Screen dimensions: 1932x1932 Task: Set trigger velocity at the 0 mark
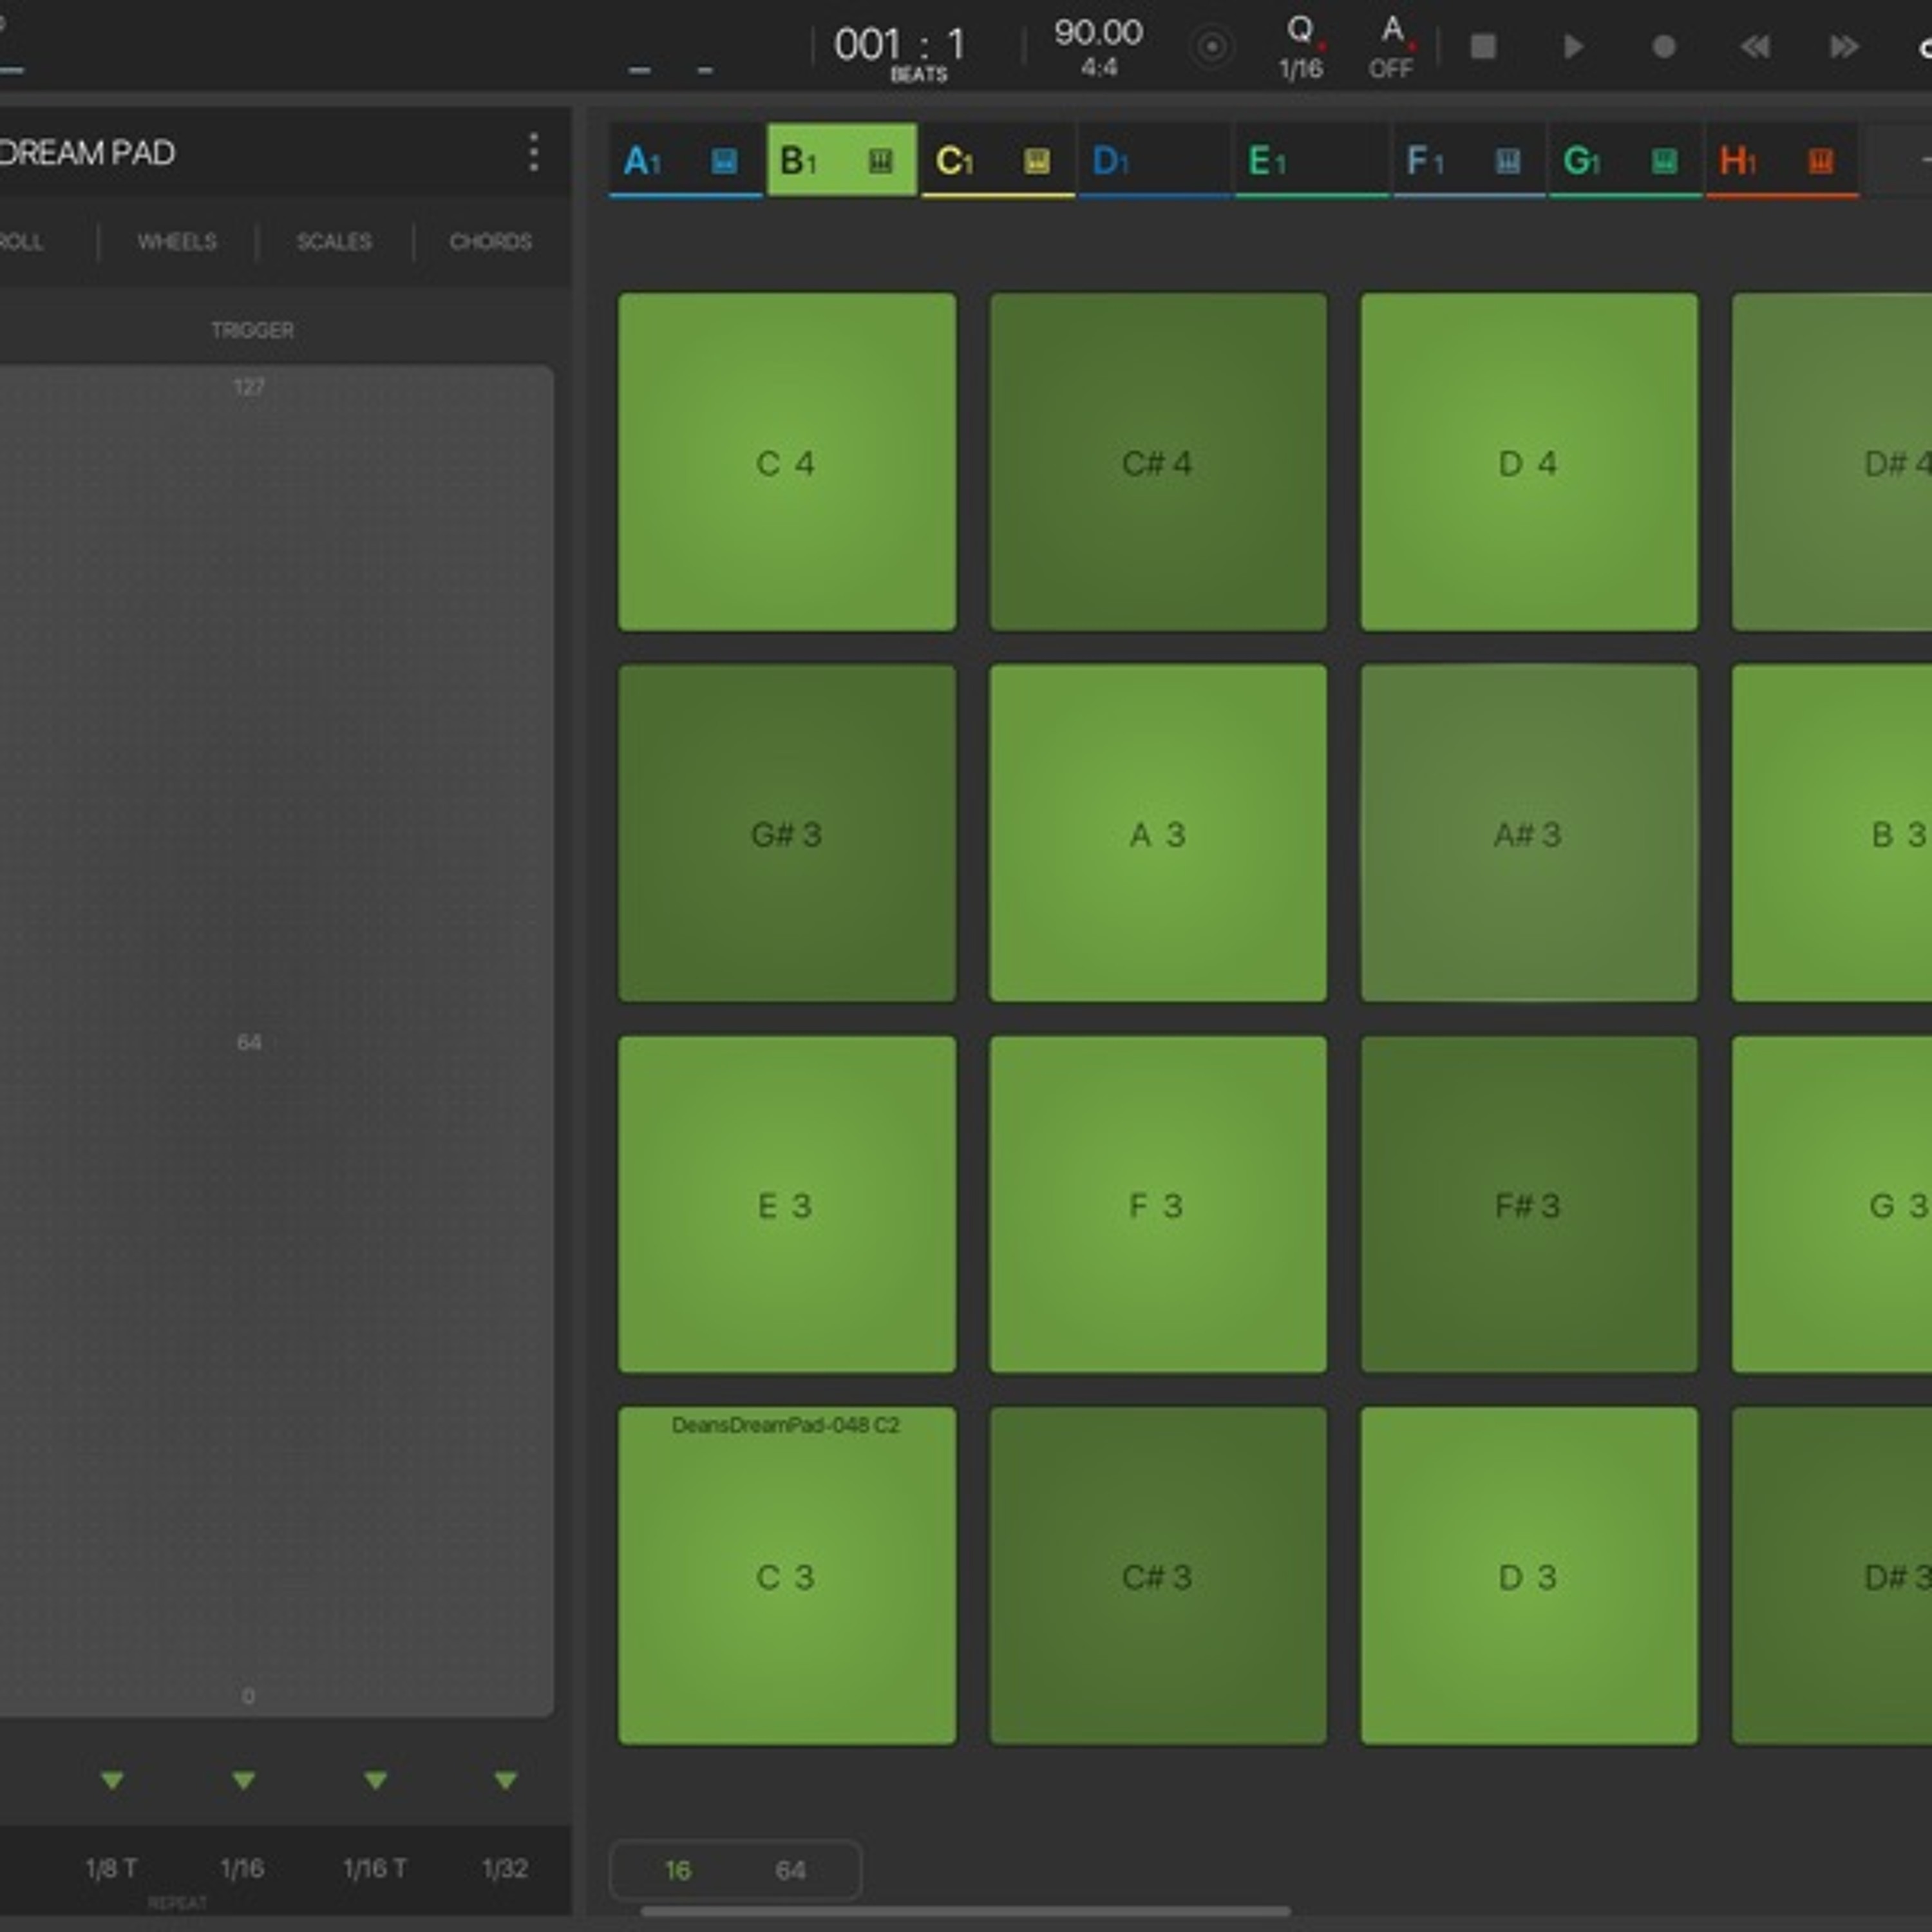[x=248, y=1696]
